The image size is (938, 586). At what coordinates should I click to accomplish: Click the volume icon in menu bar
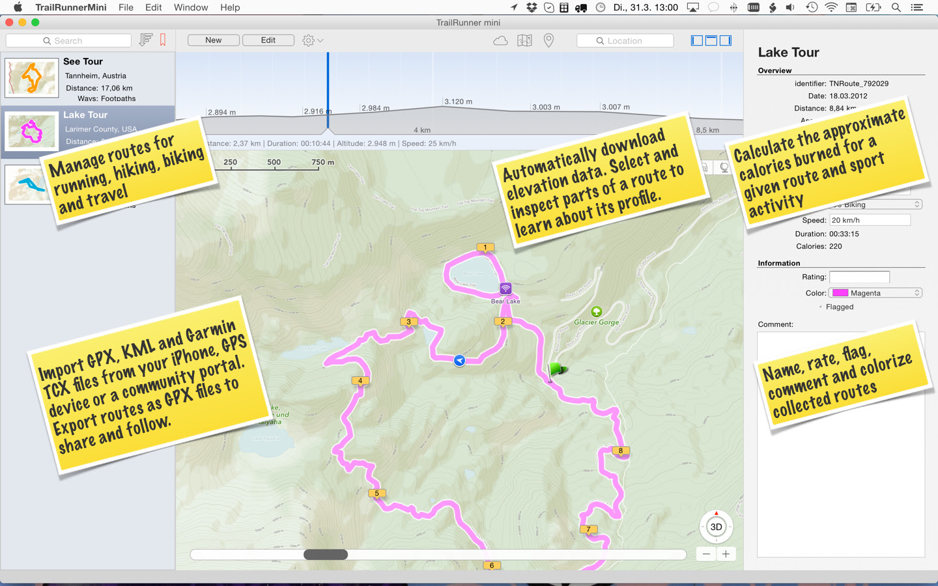tap(790, 7)
